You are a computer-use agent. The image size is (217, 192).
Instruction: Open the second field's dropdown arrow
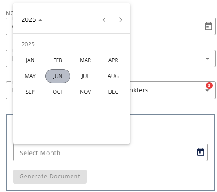coord(207,59)
